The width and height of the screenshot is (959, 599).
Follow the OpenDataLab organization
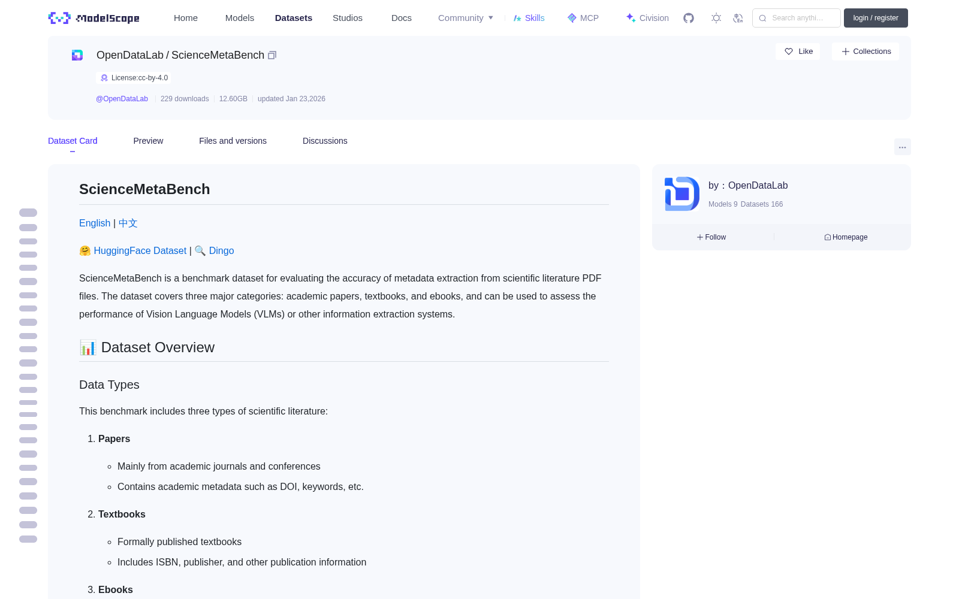tap(711, 237)
